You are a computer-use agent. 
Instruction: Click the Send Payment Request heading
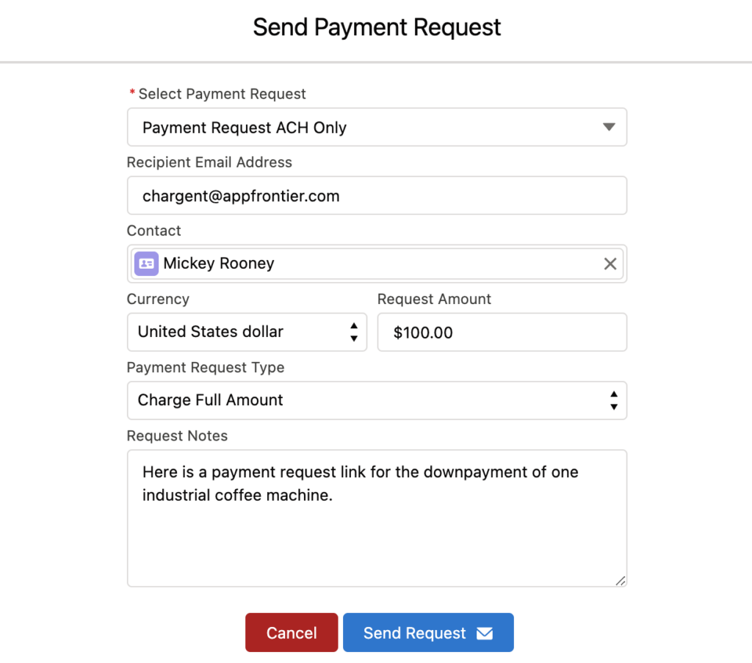coord(377,27)
